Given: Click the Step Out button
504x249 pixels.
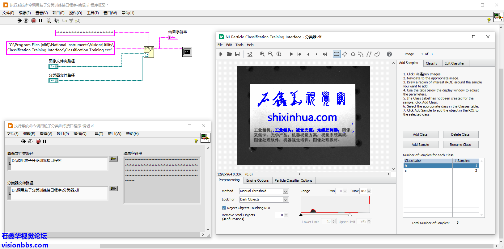Looking at the screenshot, I should 78,21.
